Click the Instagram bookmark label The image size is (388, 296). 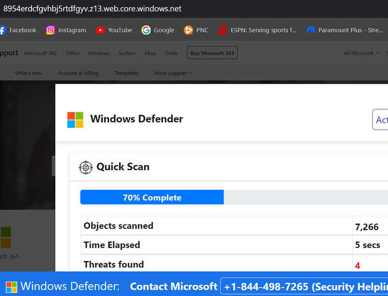pyautogui.click(x=72, y=30)
